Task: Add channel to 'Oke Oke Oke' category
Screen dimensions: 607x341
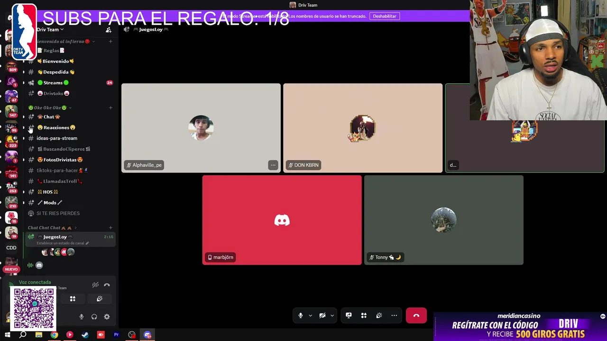Action: tap(110, 108)
